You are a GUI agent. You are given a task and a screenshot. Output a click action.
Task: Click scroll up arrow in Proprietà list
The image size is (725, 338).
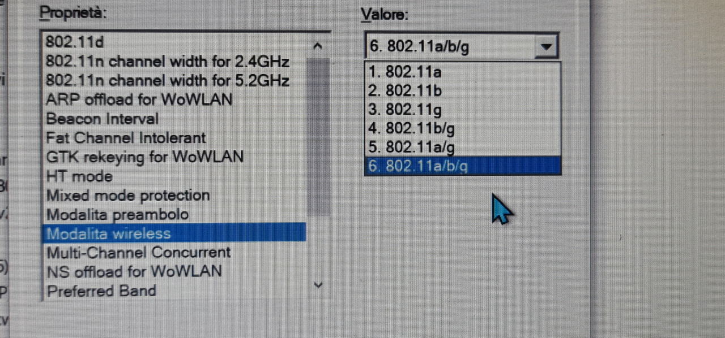tap(318, 46)
